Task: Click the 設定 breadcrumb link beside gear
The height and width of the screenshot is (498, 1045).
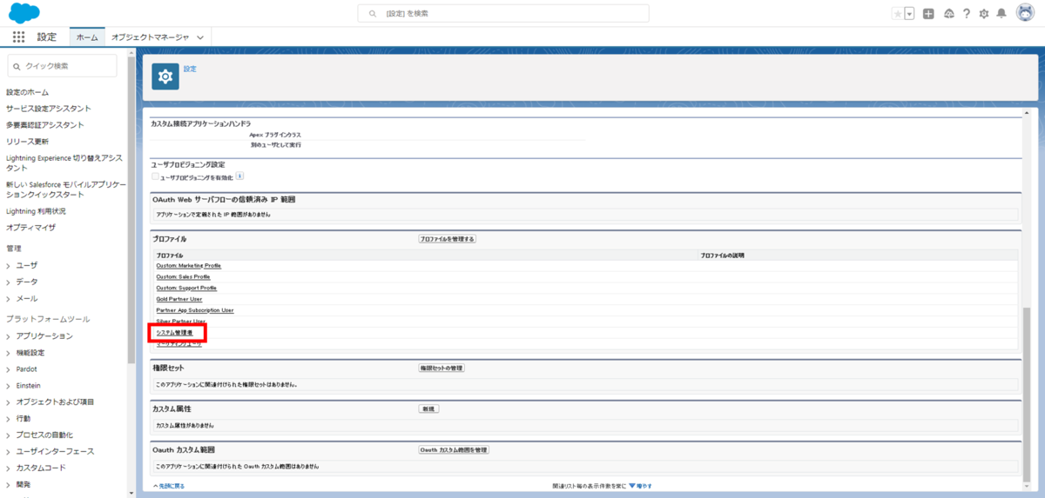Action: click(x=190, y=69)
